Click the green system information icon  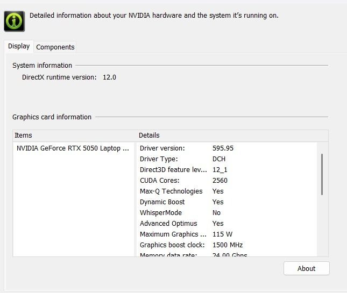pos(14,21)
